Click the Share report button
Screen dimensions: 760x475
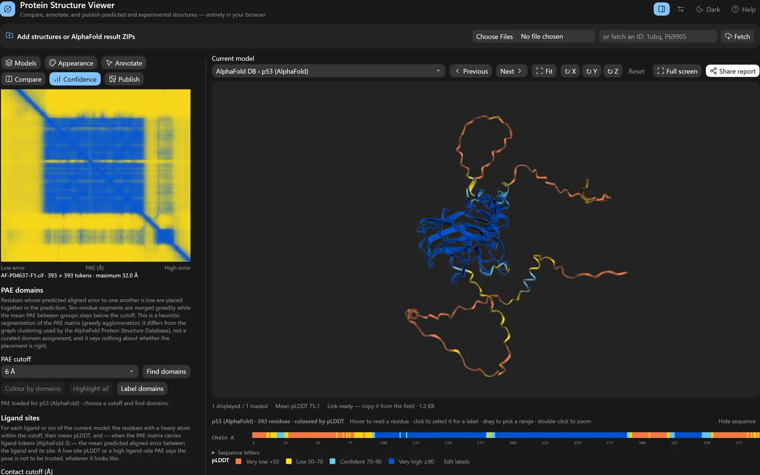click(732, 71)
